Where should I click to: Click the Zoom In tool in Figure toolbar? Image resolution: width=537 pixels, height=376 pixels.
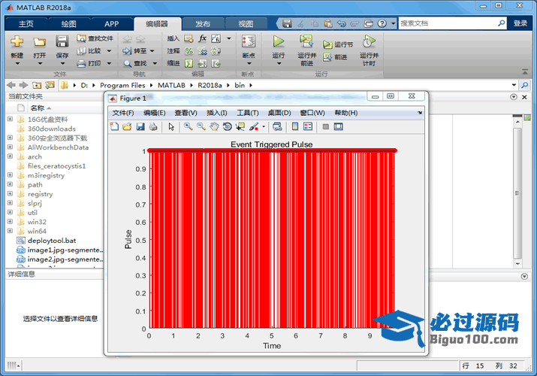tap(189, 126)
